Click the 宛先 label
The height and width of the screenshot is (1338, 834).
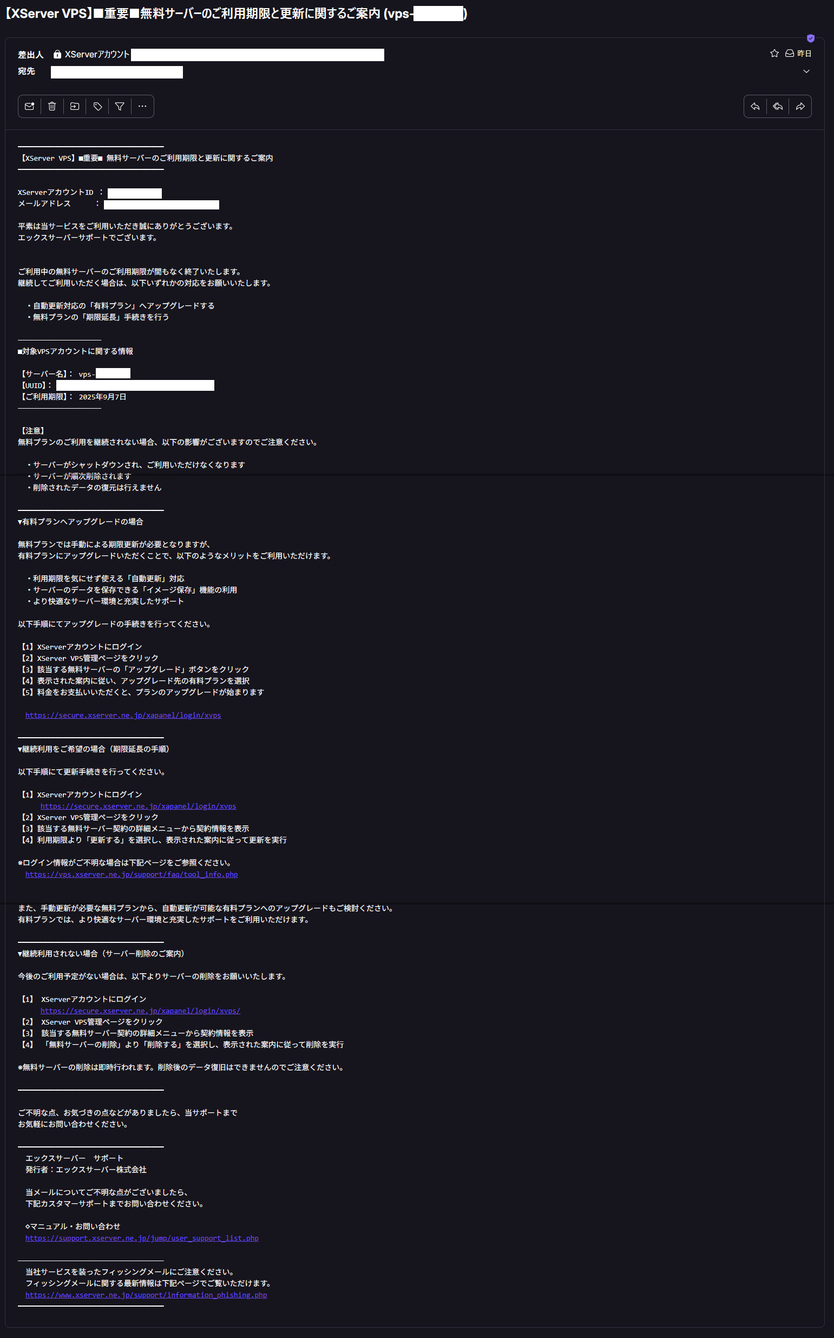point(27,71)
